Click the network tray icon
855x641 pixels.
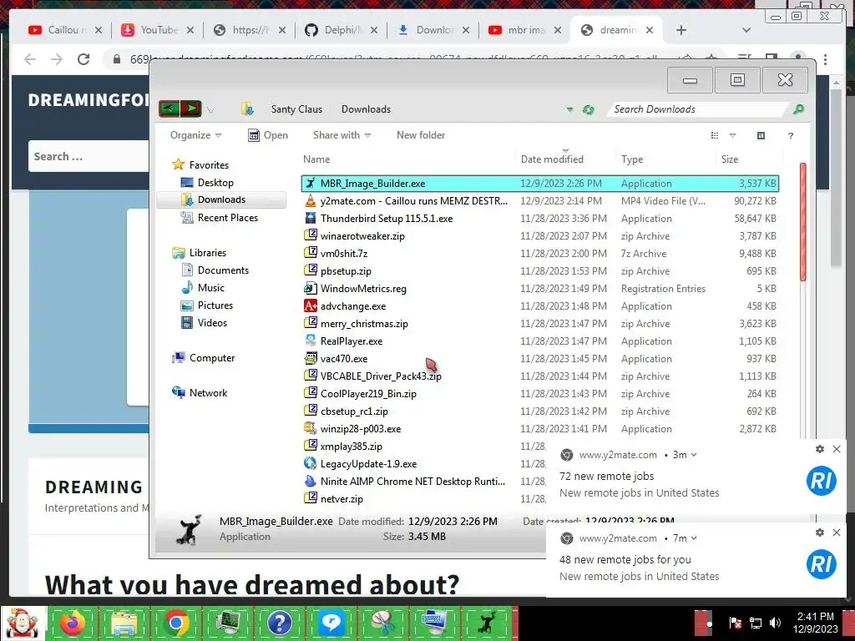[755, 623]
